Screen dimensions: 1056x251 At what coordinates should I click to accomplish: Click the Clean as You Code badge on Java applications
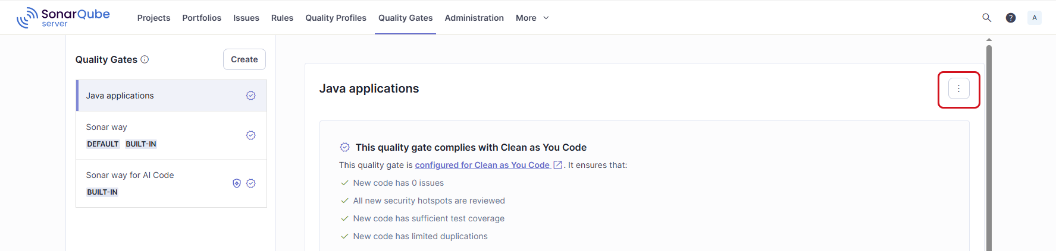point(251,96)
